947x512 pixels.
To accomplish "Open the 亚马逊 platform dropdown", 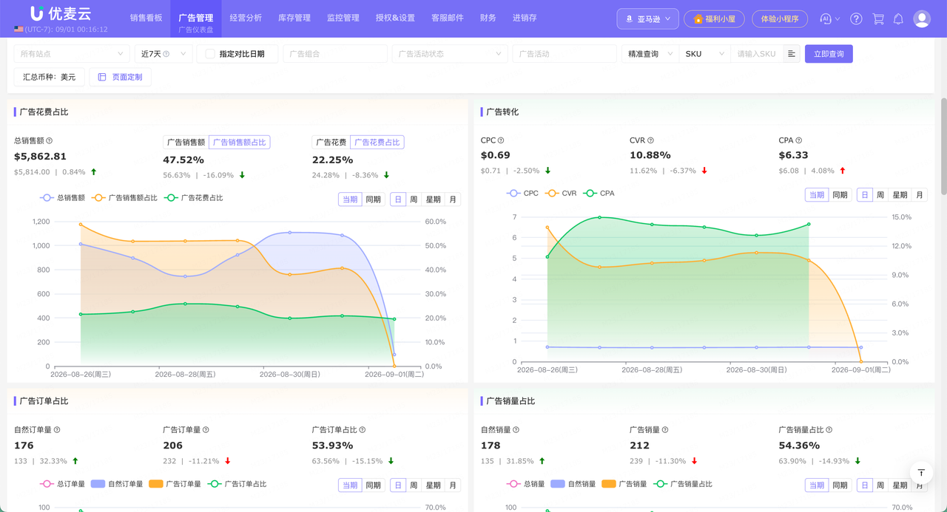I will pyautogui.click(x=647, y=18).
